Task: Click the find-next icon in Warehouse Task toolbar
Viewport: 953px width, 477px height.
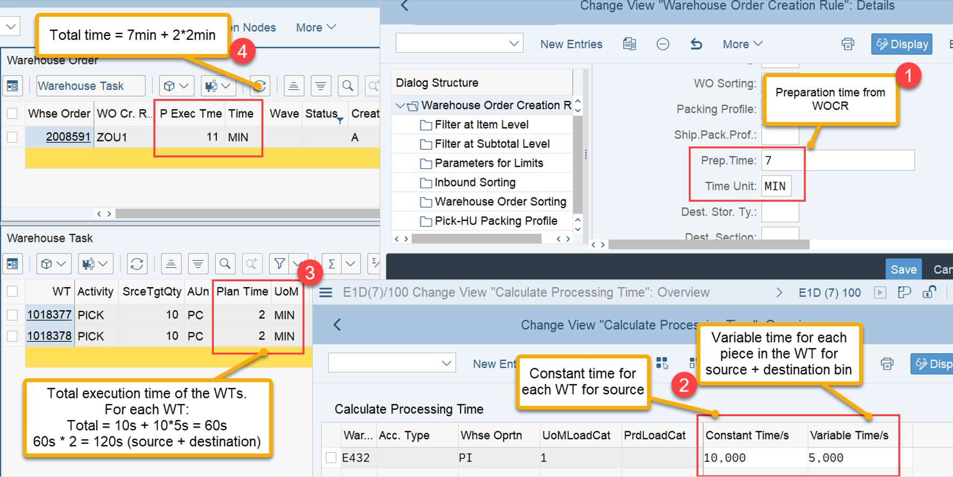Action: click(x=251, y=264)
